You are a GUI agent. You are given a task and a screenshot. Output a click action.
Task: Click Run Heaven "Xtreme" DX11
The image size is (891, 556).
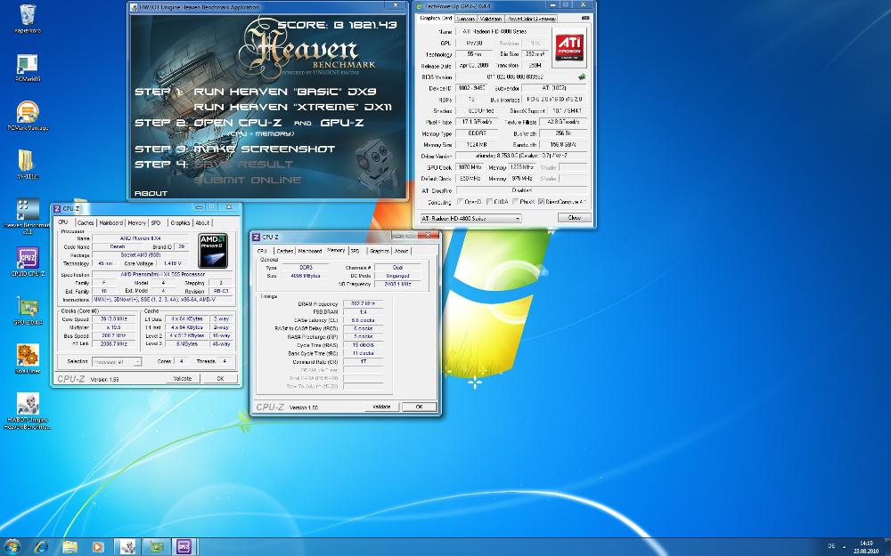click(x=292, y=107)
